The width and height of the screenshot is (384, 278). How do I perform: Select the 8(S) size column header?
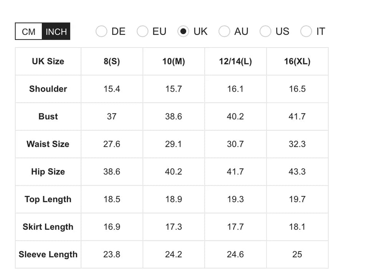tap(112, 61)
